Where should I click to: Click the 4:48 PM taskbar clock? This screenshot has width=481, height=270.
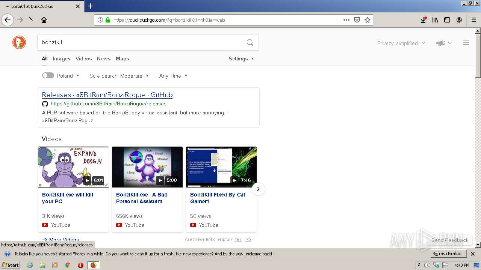pos(461,265)
